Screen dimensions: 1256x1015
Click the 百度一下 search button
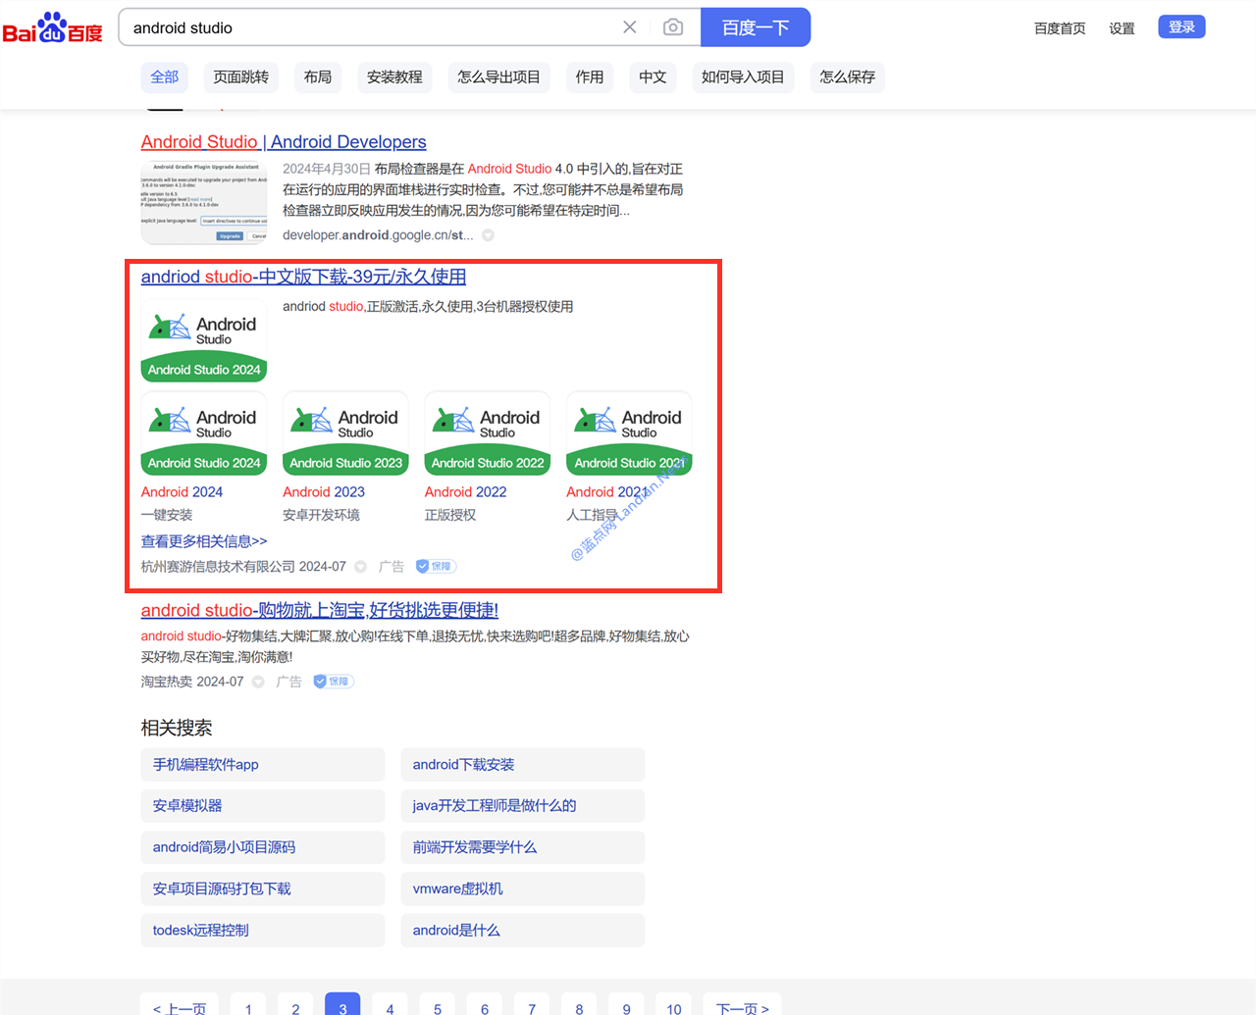coord(756,27)
